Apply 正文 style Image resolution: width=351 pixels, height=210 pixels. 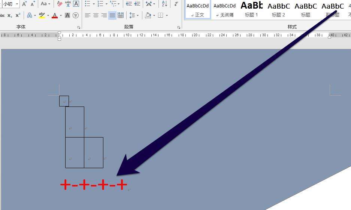click(198, 9)
